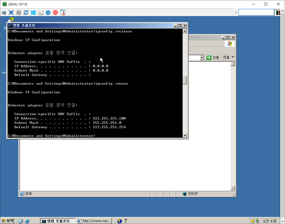Viewport: 285px width, 224px height.
Task: Click the Windows flag logo in the browser window
Action: tap(230, 44)
